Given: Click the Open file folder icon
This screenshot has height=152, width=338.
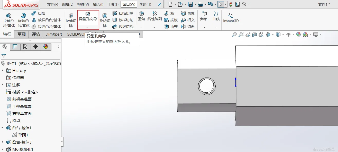Looking at the screenshot, I should tap(180, 4).
